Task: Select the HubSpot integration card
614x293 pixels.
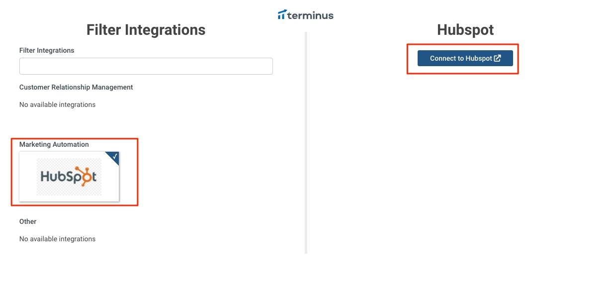Action: pos(69,177)
